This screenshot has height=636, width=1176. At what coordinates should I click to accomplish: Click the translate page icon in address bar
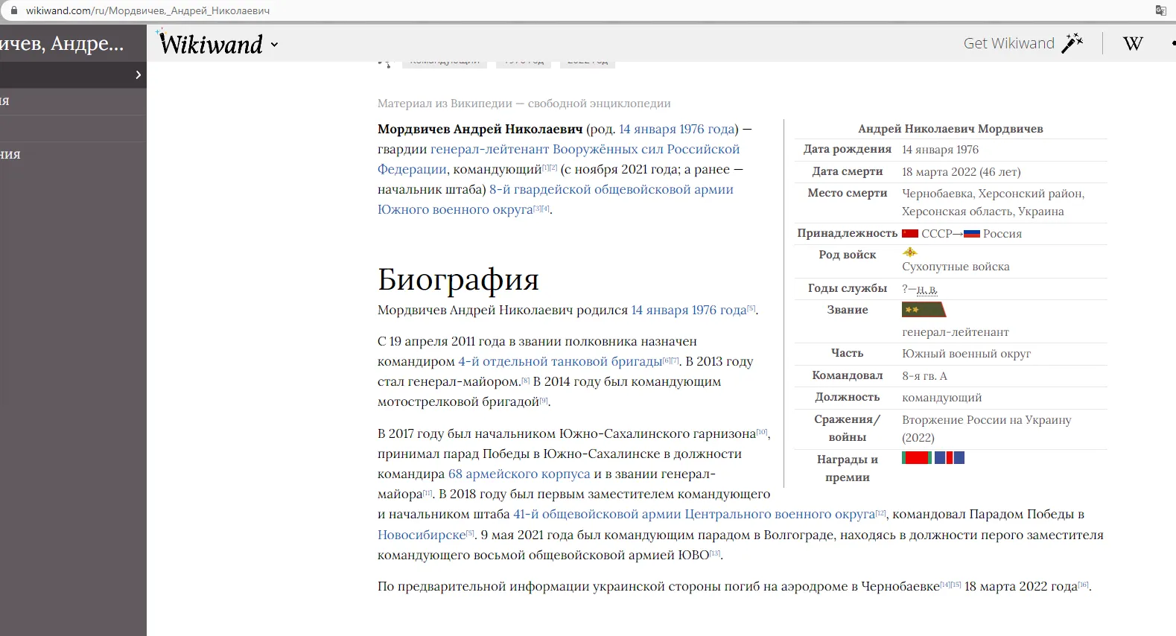1160,10
